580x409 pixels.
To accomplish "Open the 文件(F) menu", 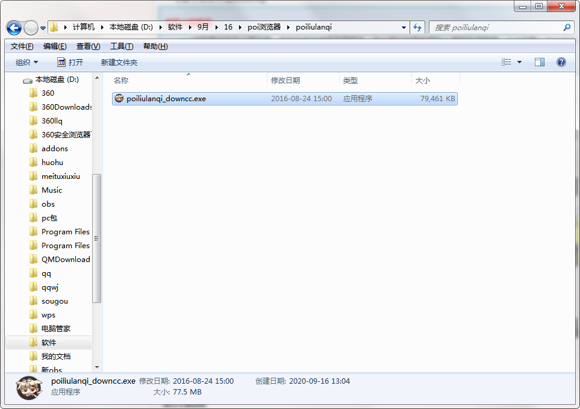I will click(x=22, y=46).
